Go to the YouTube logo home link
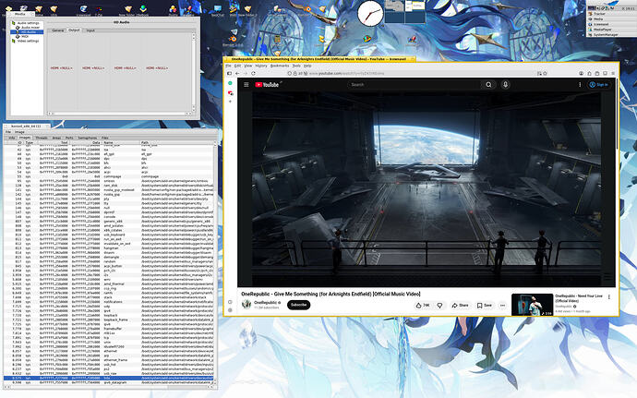 pyautogui.click(x=267, y=85)
